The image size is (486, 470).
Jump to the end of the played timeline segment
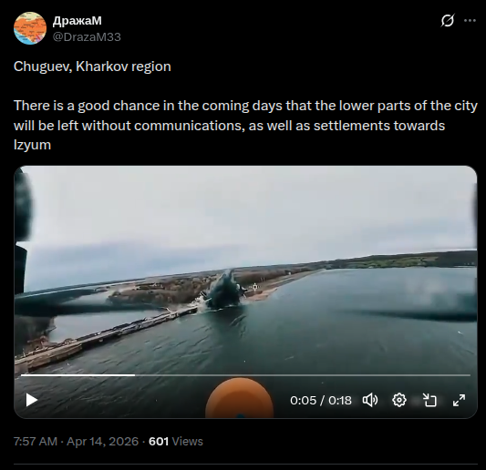coord(135,375)
